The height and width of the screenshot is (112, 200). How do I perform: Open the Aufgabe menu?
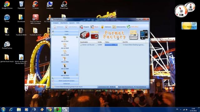point(56,23)
